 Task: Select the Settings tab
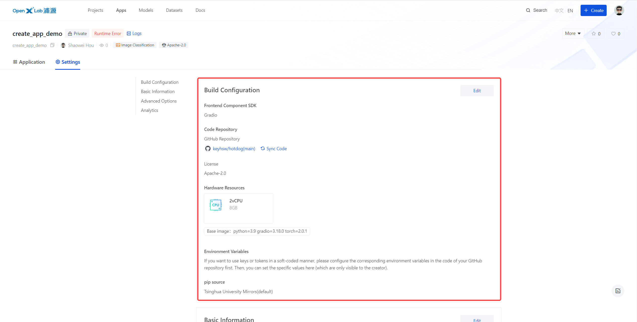[x=68, y=62]
